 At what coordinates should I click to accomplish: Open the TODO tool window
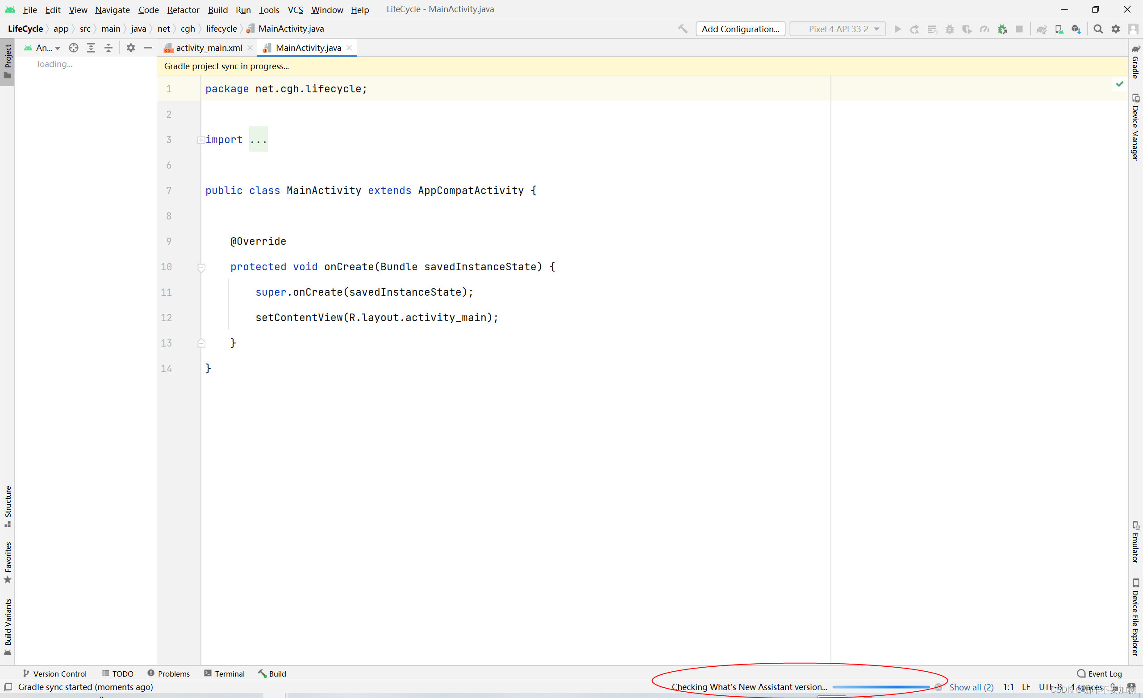point(118,673)
